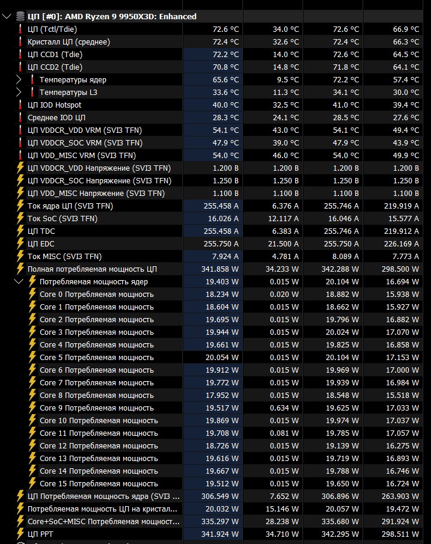This screenshot has width=431, height=544.
Task: Collapse the Потребляемая мощность ядер subtree
Action: [x=19, y=281]
